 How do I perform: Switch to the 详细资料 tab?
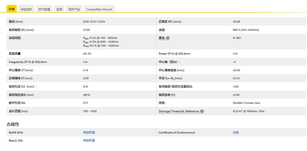point(26,9)
